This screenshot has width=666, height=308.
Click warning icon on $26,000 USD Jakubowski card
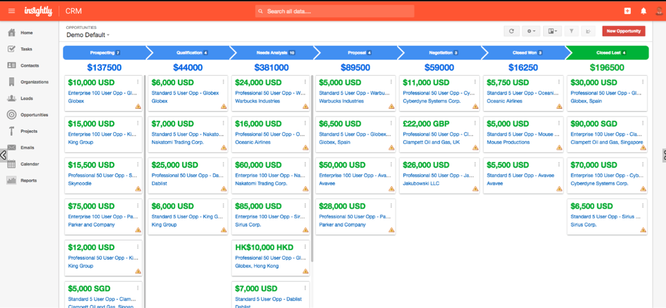point(475,189)
